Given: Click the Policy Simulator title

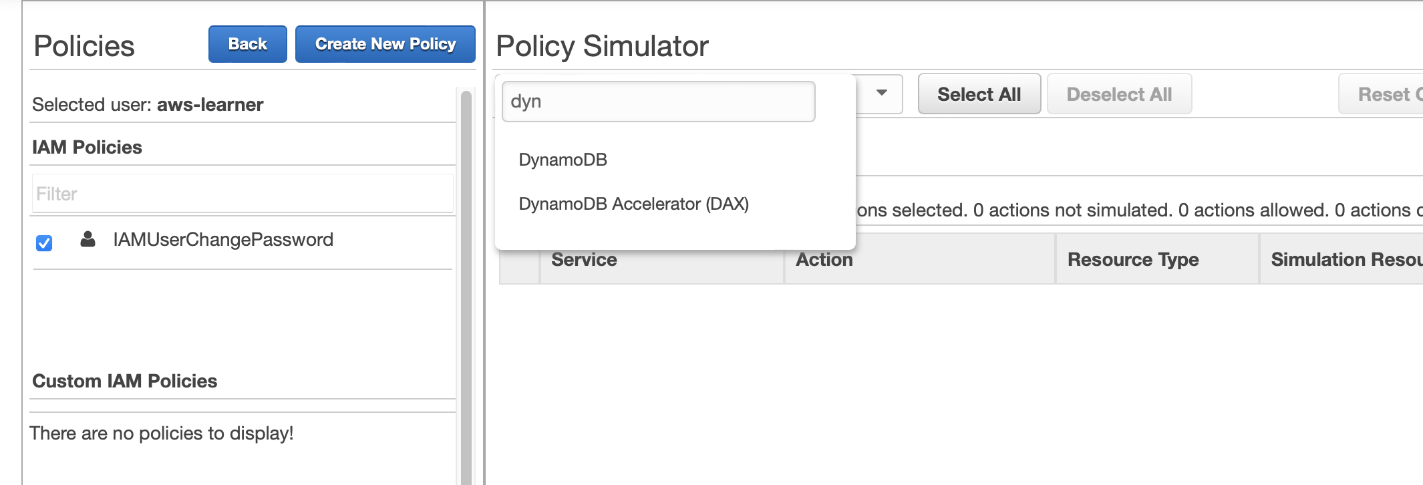Looking at the screenshot, I should 602,46.
